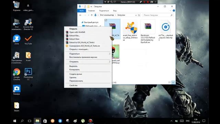Open recent locations dropdown near navigation arrows

(89, 15)
